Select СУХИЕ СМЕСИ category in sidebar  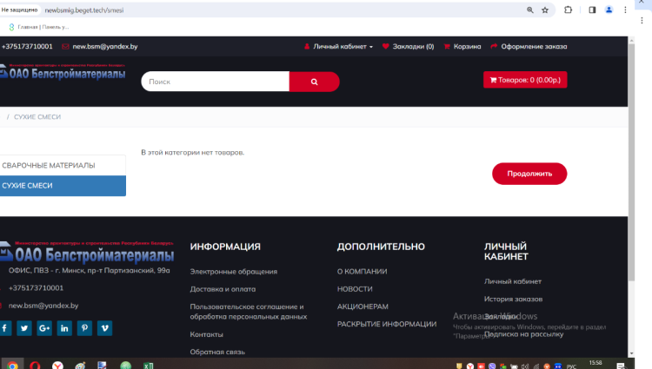[63, 186]
